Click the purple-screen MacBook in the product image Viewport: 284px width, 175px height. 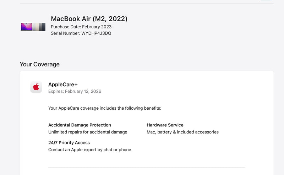pyautogui.click(x=26, y=27)
